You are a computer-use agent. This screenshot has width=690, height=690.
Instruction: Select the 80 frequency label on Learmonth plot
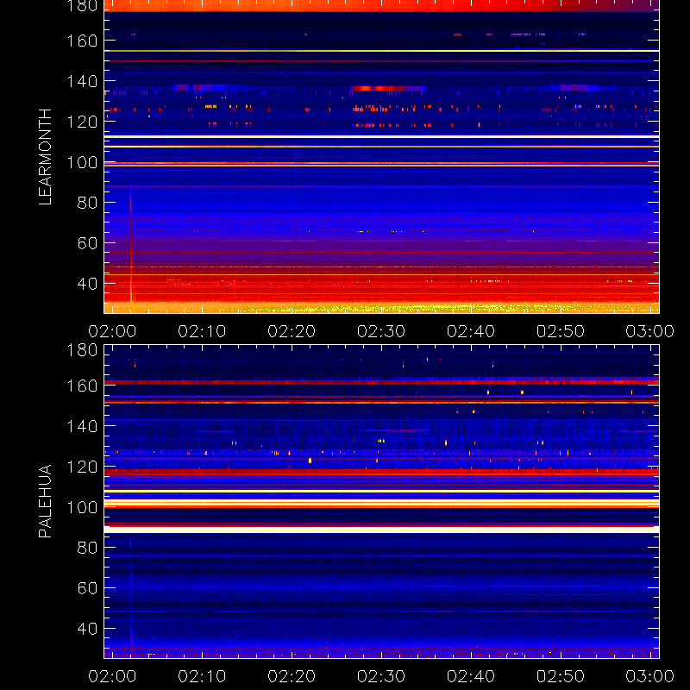[x=87, y=203]
